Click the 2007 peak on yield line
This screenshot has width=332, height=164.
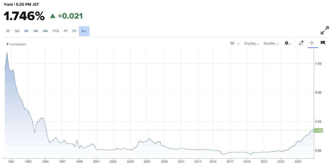(x=149, y=139)
